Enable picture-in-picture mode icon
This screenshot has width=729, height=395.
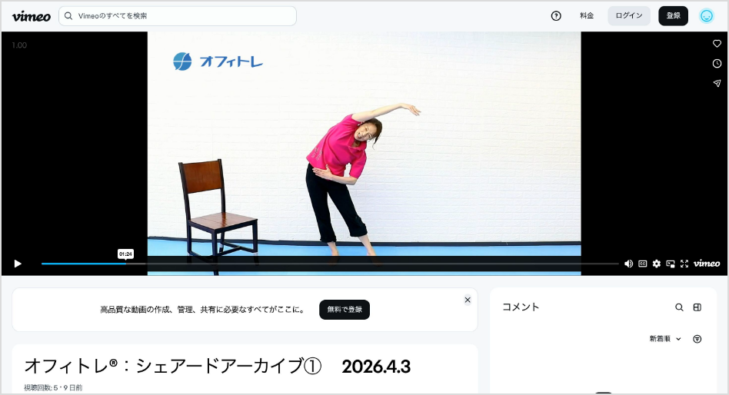click(671, 264)
